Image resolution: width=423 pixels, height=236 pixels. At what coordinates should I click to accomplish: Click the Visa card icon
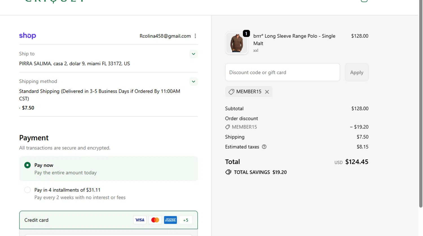pos(140,220)
